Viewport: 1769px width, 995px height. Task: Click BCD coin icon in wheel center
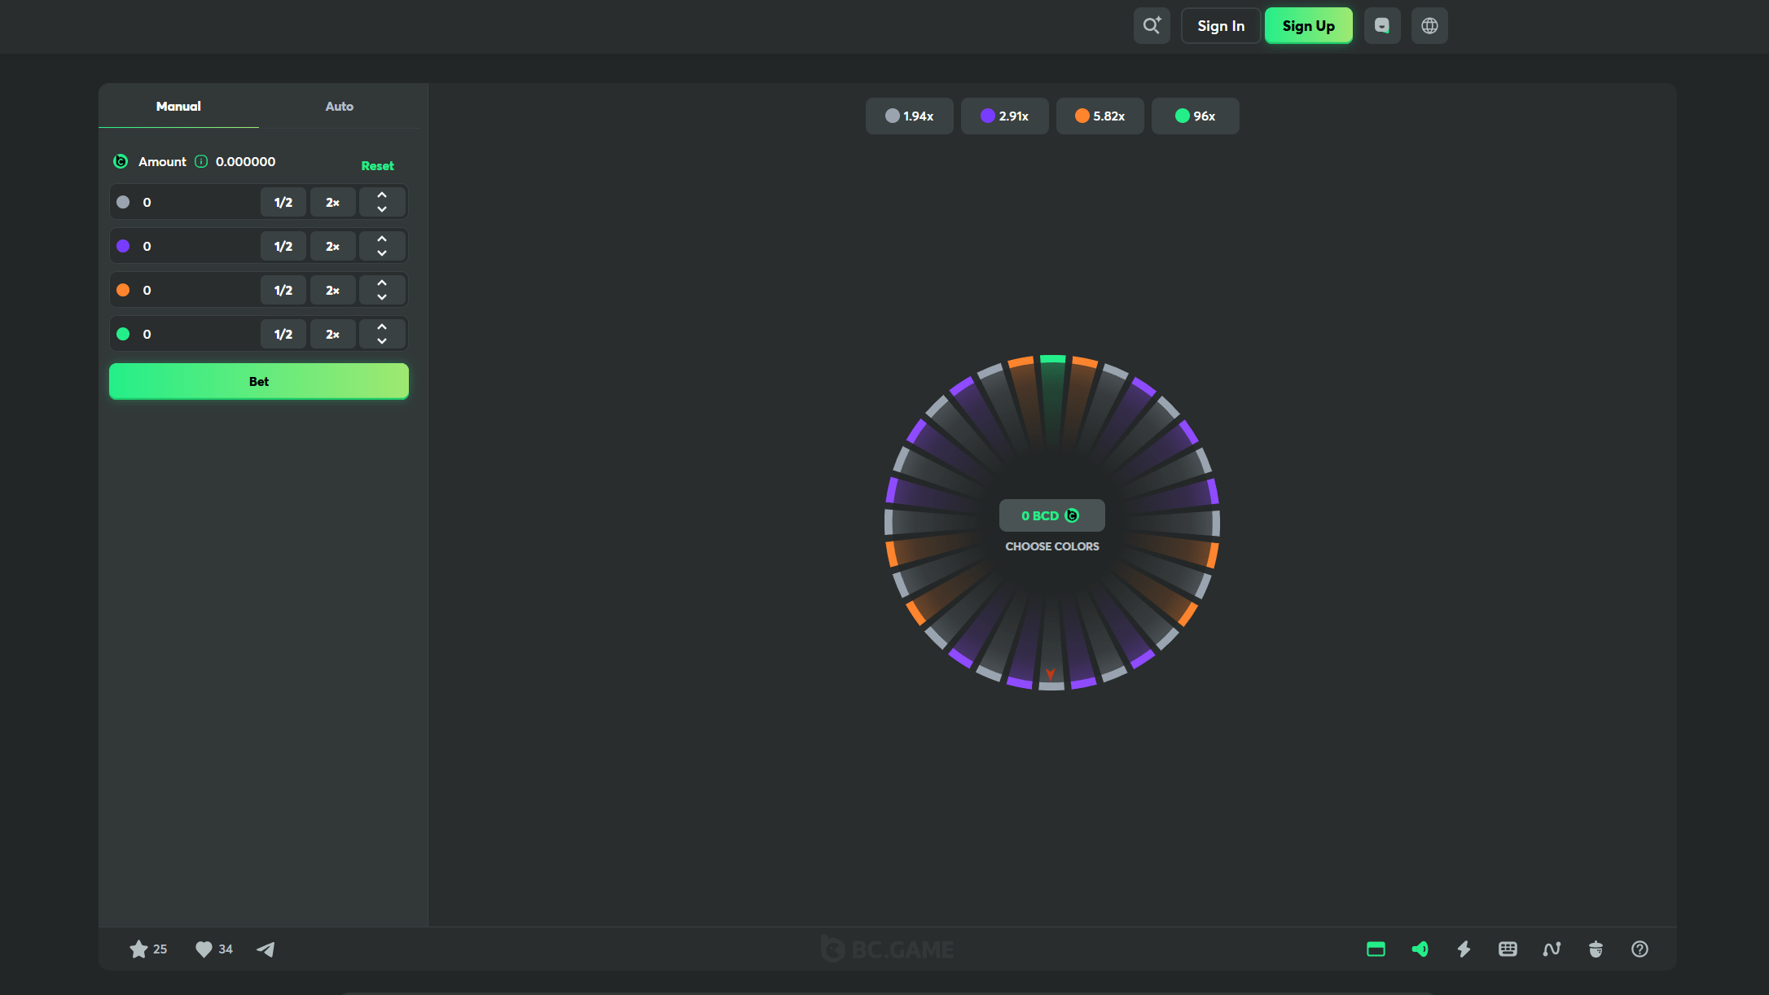point(1072,515)
